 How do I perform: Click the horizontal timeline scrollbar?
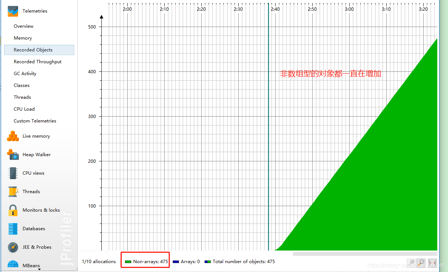coord(365,254)
